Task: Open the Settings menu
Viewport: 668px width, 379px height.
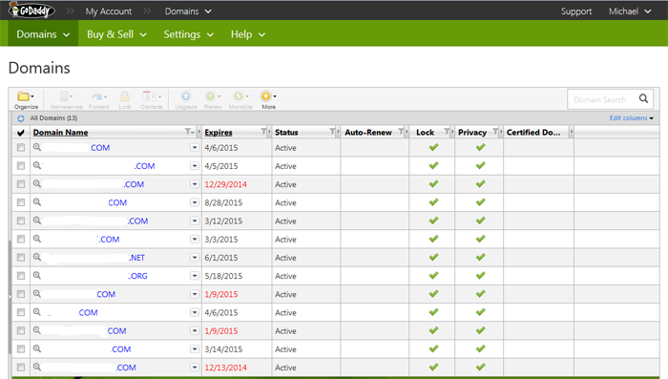Action: pos(188,34)
